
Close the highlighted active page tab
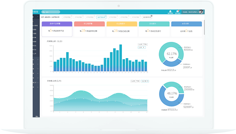106,16
